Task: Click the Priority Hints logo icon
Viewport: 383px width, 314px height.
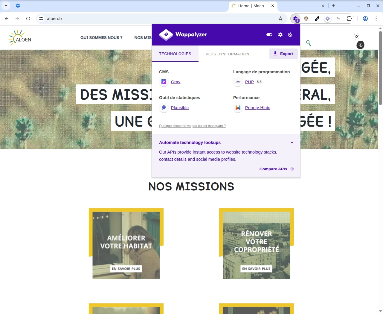Action: coord(238,107)
